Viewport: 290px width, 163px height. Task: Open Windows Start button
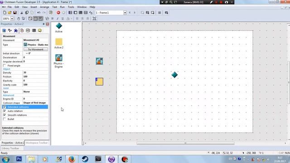6,159
